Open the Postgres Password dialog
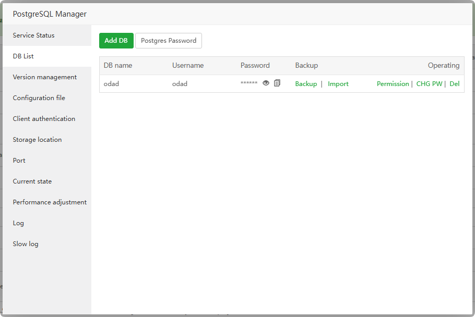475x317 pixels. (169, 41)
